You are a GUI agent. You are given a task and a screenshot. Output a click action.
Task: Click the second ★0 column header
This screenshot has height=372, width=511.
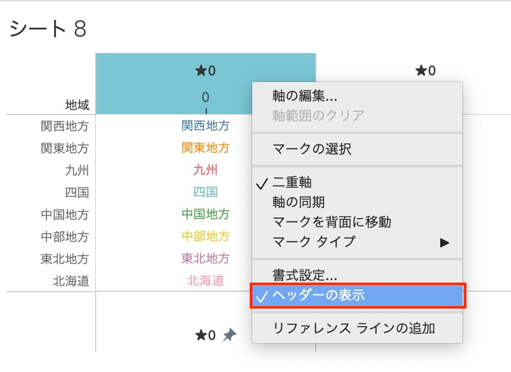pyautogui.click(x=425, y=70)
